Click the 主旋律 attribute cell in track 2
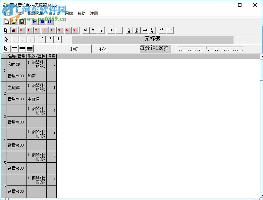 (x=36, y=99)
